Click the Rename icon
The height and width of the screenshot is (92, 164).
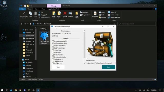(70, 13)
